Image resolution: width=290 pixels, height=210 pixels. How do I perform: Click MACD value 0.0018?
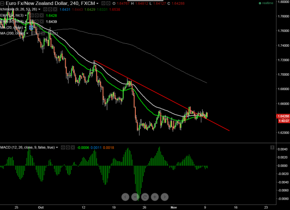coord(108,148)
